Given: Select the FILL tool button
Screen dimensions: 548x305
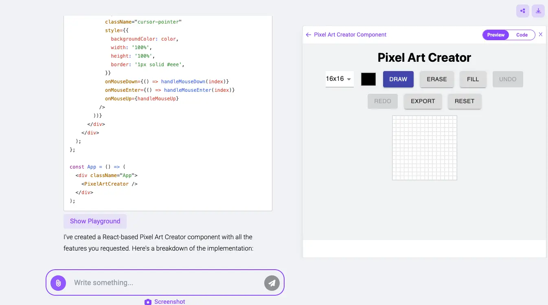Looking at the screenshot, I should click(473, 79).
